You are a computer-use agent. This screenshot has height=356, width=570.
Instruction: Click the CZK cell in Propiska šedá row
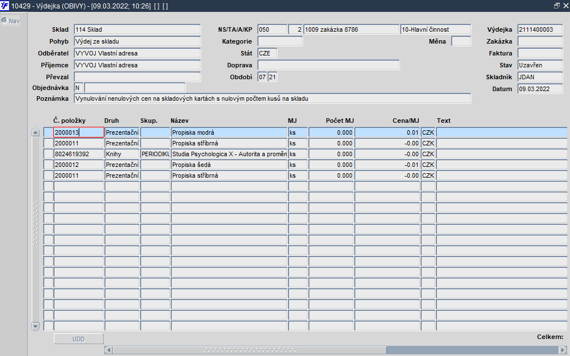click(x=428, y=165)
